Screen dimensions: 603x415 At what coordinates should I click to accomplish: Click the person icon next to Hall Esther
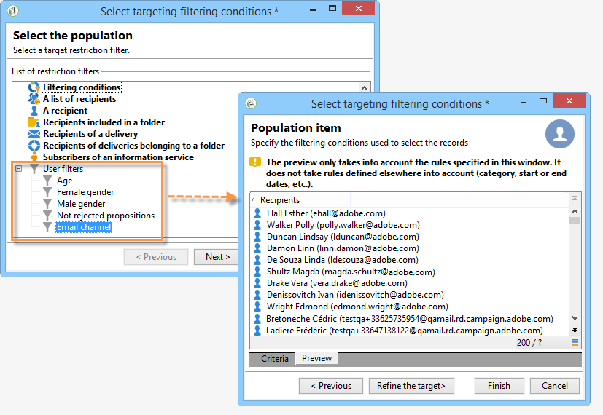coord(257,213)
